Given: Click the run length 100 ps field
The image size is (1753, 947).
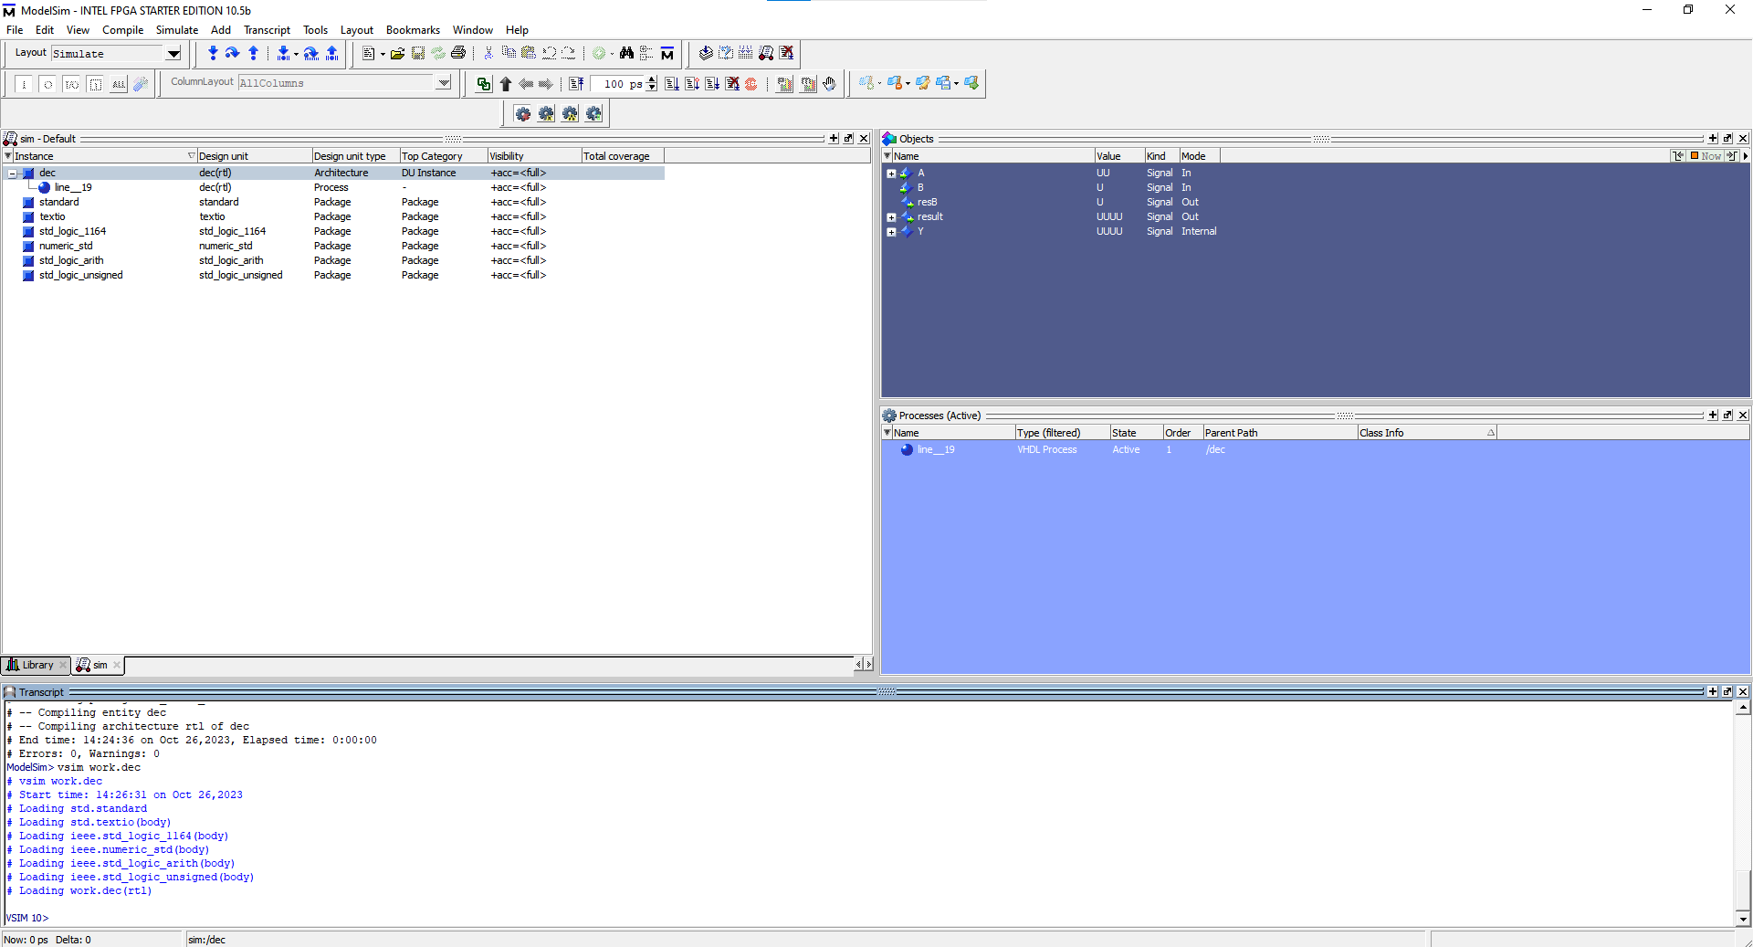Looking at the screenshot, I should 617,84.
